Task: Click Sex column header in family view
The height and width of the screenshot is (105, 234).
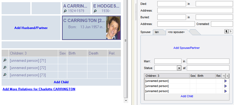Action: tap(62, 53)
